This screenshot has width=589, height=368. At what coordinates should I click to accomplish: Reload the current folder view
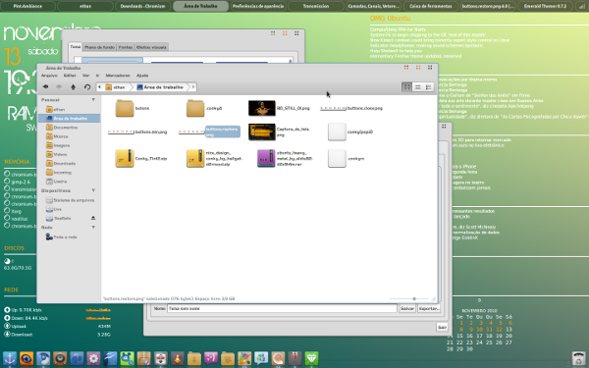pos(87,86)
